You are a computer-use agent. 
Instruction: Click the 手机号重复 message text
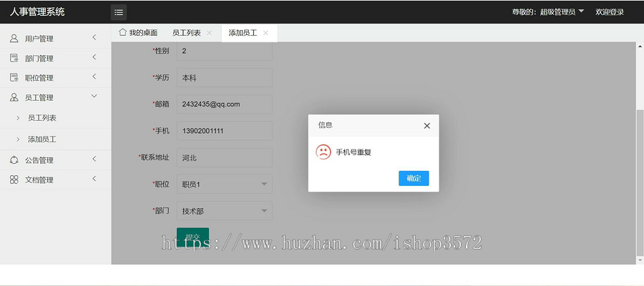[353, 152]
